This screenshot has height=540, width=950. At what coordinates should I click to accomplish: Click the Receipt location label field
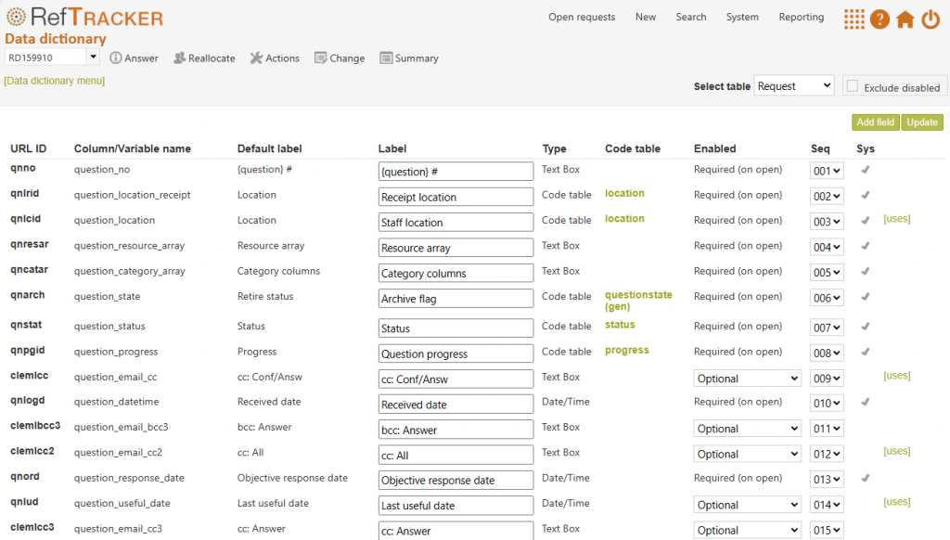click(456, 197)
